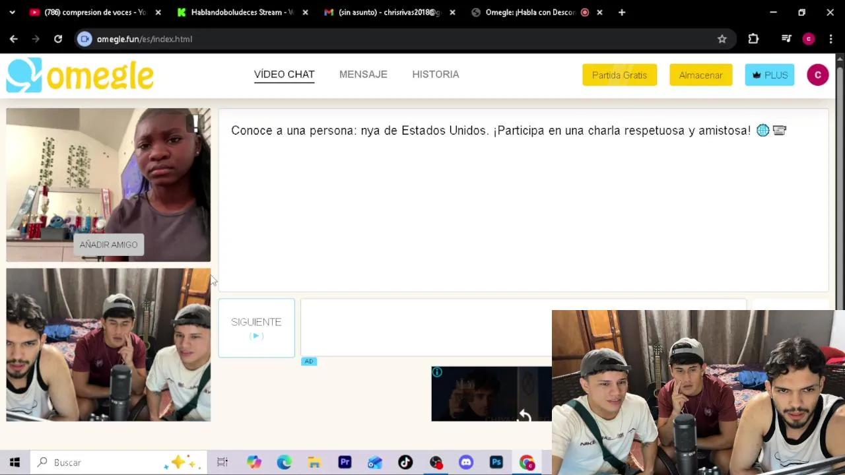Click the stranger's video feed
This screenshot has height=475, width=845.
point(108,185)
